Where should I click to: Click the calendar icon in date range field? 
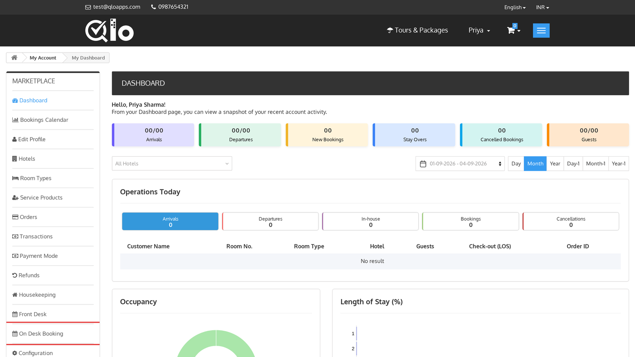(423, 164)
